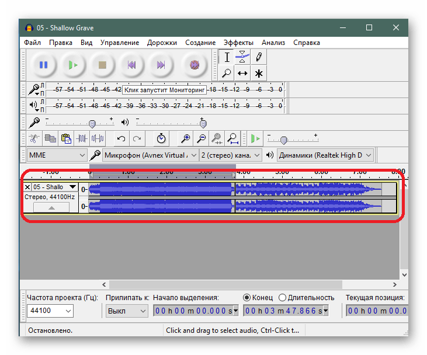This screenshot has width=427, height=355.
Task: Click the Play-at-speed green button
Action: coord(255,138)
